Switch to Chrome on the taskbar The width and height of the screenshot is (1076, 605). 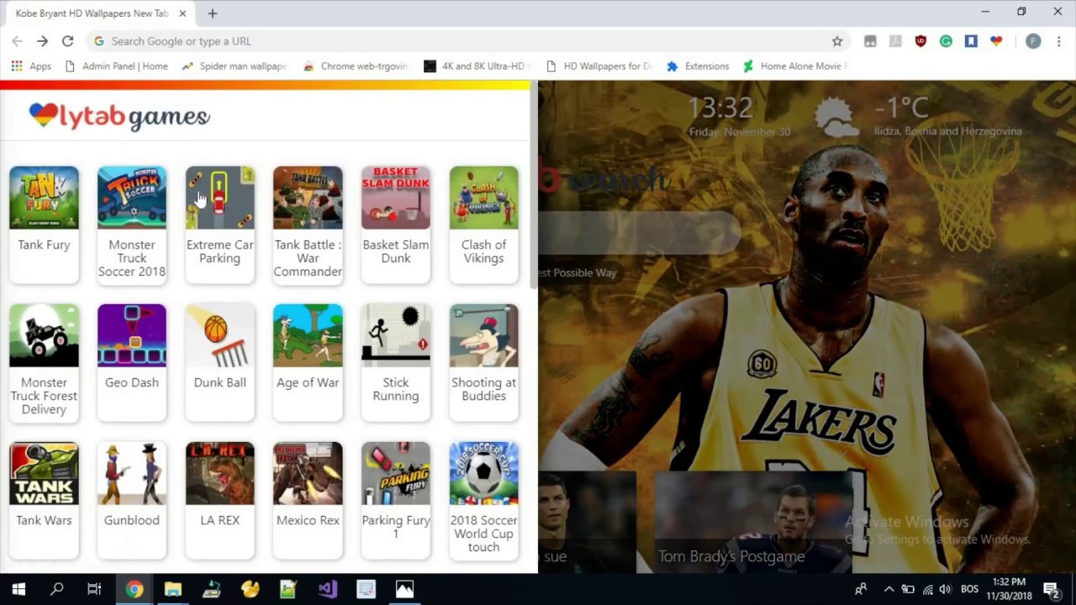134,589
